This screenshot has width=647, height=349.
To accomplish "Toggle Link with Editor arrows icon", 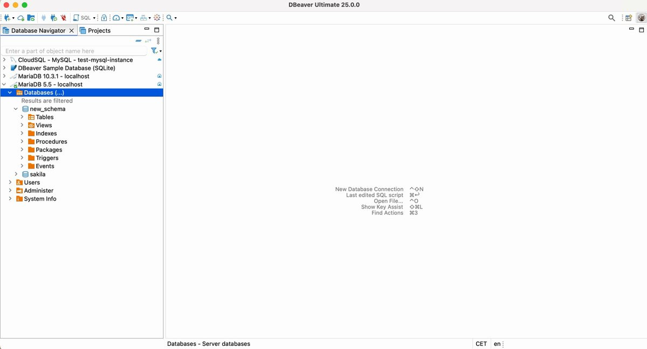I will [x=148, y=41].
